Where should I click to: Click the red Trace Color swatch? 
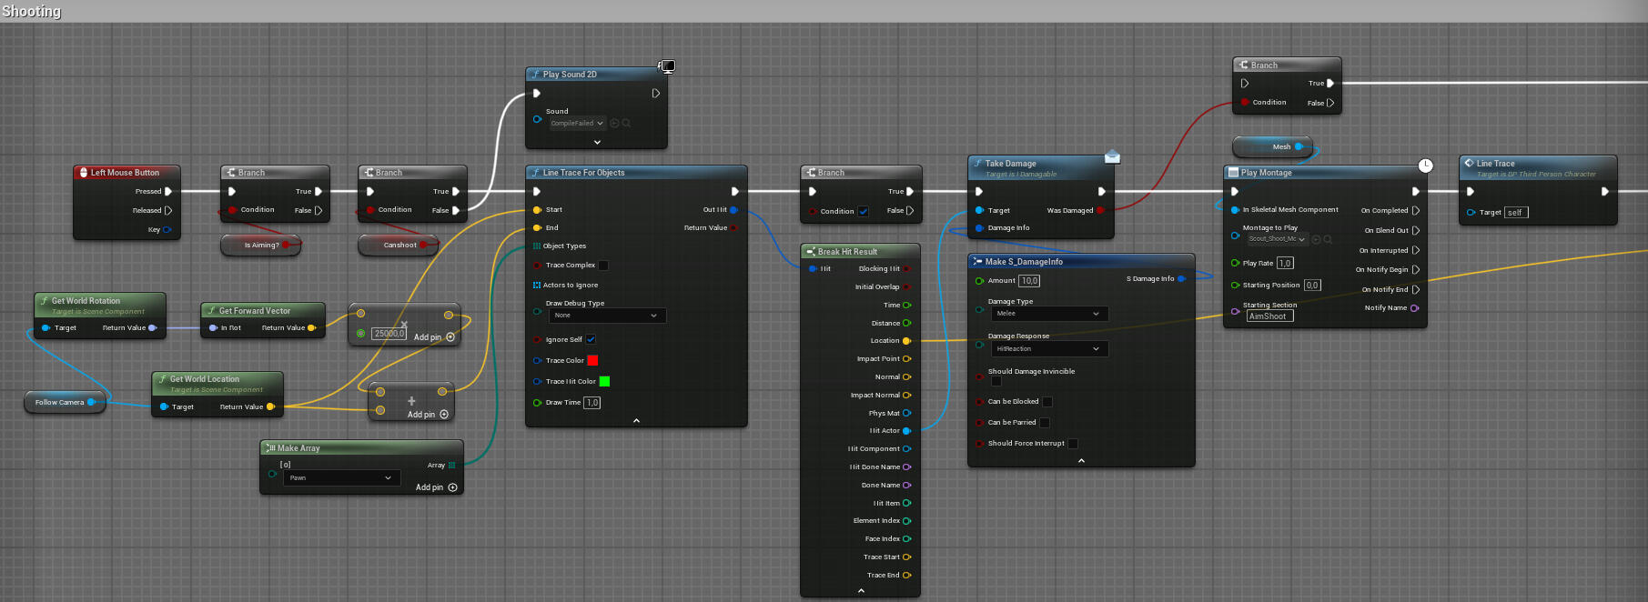pyautogui.click(x=592, y=361)
